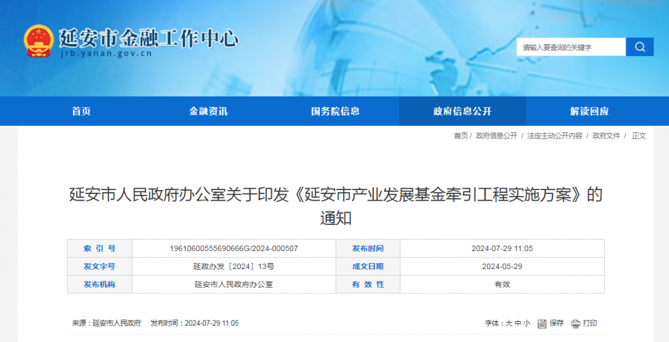Click 首页 in the breadcrumb trail

461,136
